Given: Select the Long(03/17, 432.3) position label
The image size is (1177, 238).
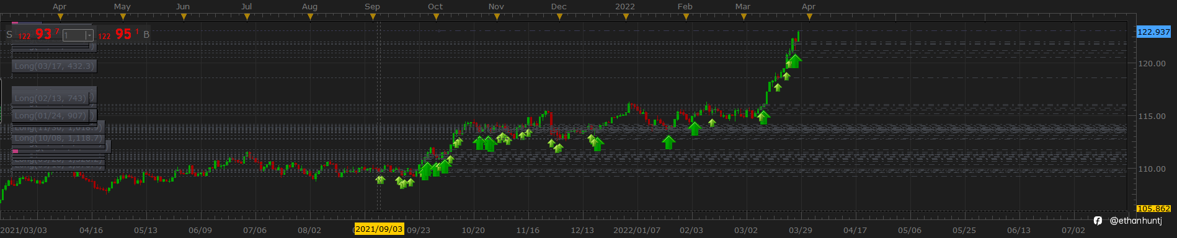Looking at the screenshot, I should (x=55, y=66).
